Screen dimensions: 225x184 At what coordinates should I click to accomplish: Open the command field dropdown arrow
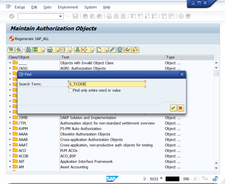tap(61, 16)
